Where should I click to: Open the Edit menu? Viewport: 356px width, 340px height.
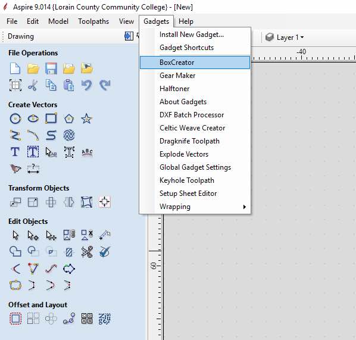(x=33, y=21)
